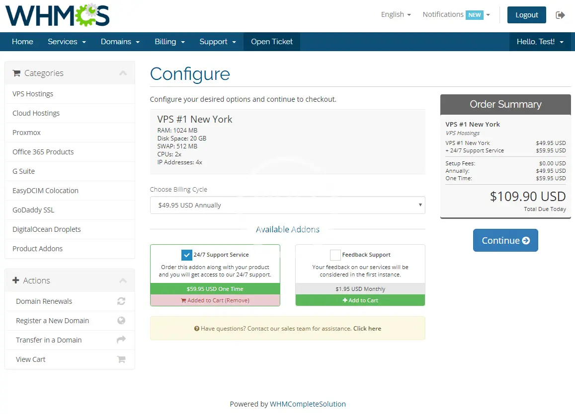Screen dimensions: 575x414
Task: Click the globe icon for Register a New Domain
Action: coord(121,321)
